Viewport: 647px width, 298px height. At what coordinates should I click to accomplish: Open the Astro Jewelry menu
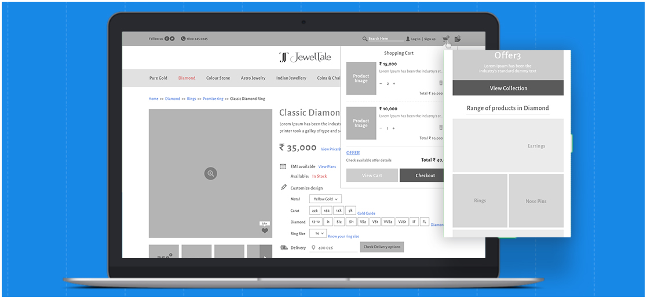[x=253, y=78]
